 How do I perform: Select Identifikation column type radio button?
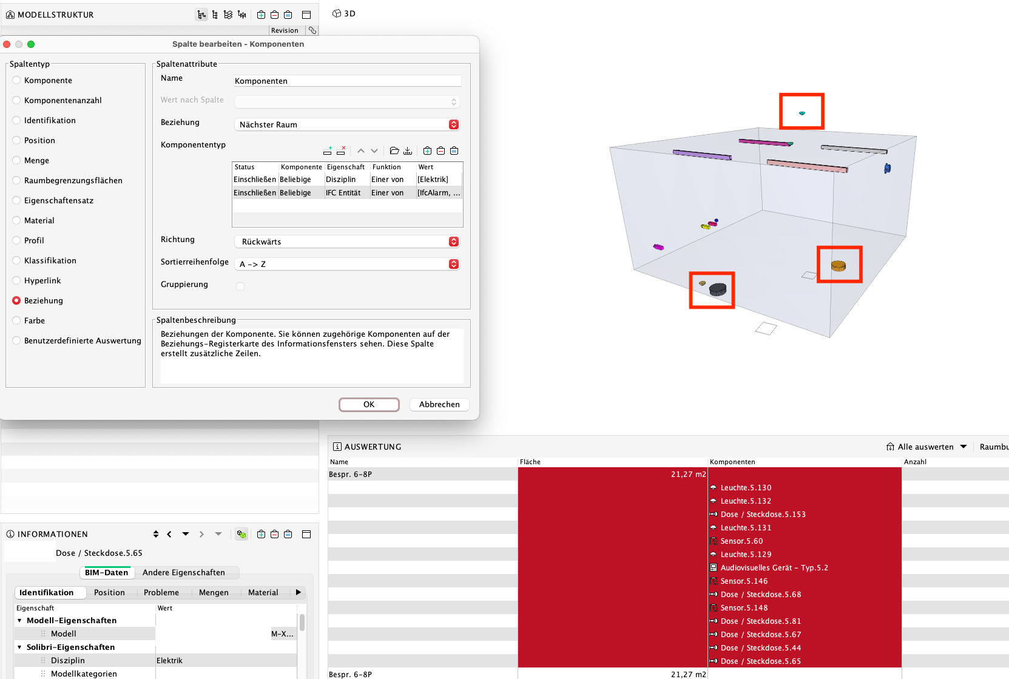pyautogui.click(x=16, y=120)
